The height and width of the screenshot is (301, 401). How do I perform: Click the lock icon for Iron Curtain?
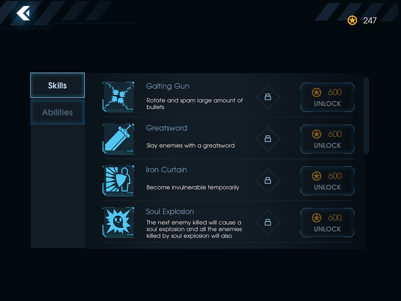pyautogui.click(x=268, y=181)
